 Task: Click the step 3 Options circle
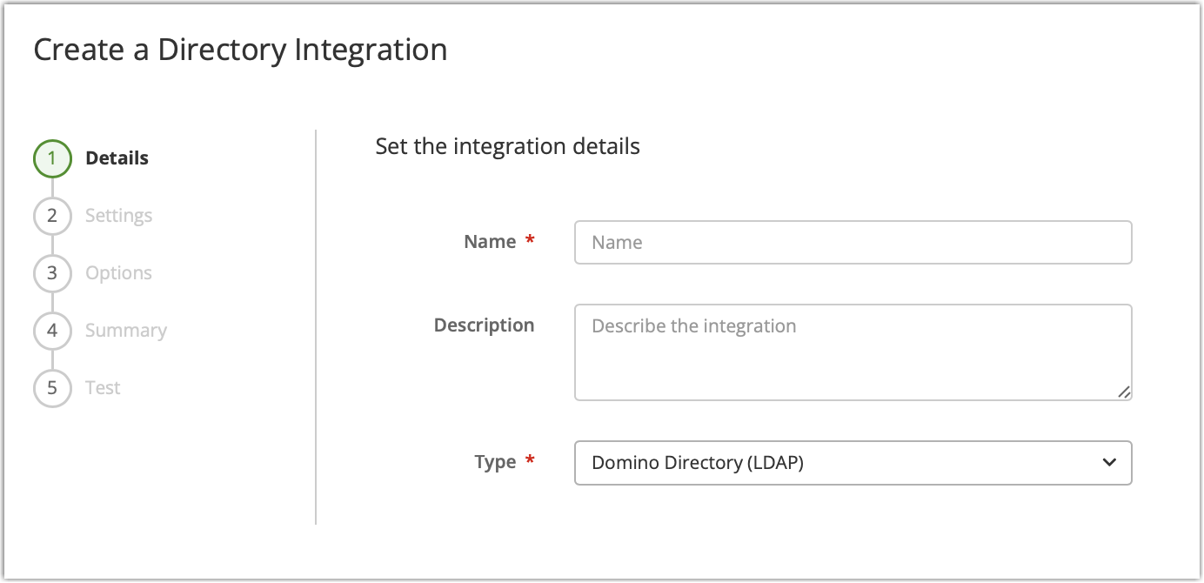click(x=51, y=272)
